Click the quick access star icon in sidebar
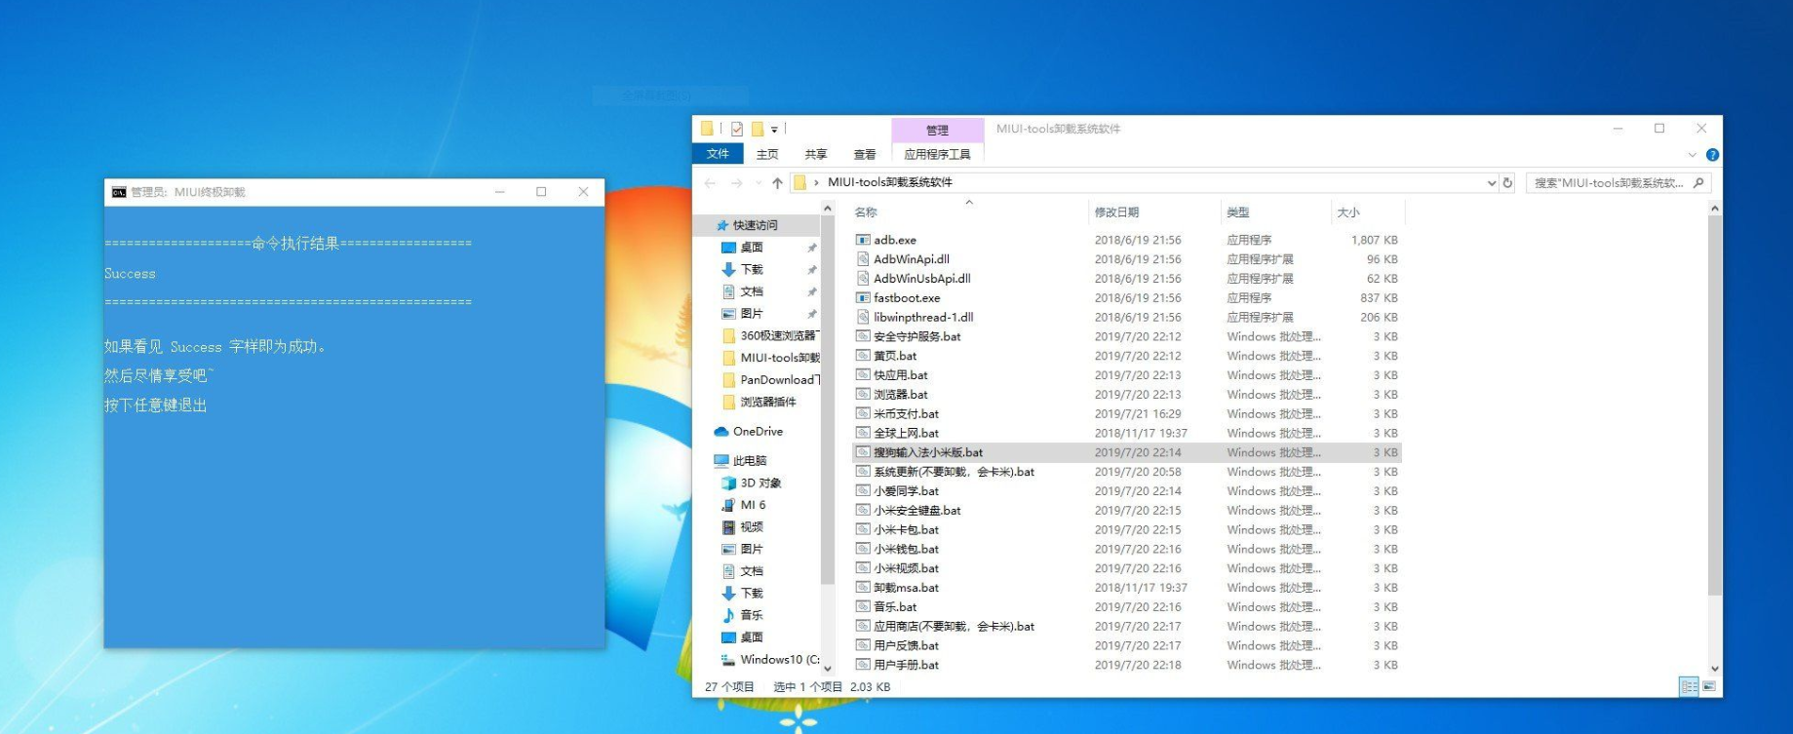 722,225
